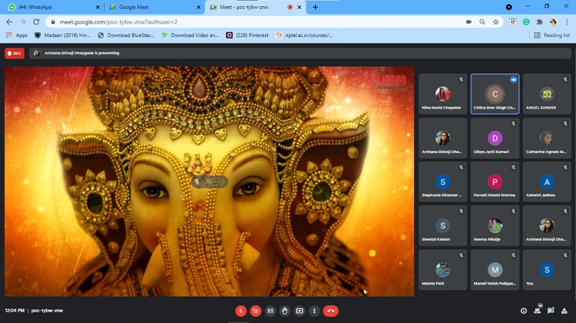The width and height of the screenshot is (576, 323).
Task: Open Download Video bookmark
Action: (x=190, y=35)
